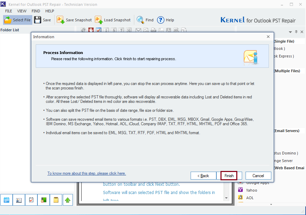The height and width of the screenshot is (215, 306).
Task: Click the Information dialog mail info icon
Action: click(251, 57)
